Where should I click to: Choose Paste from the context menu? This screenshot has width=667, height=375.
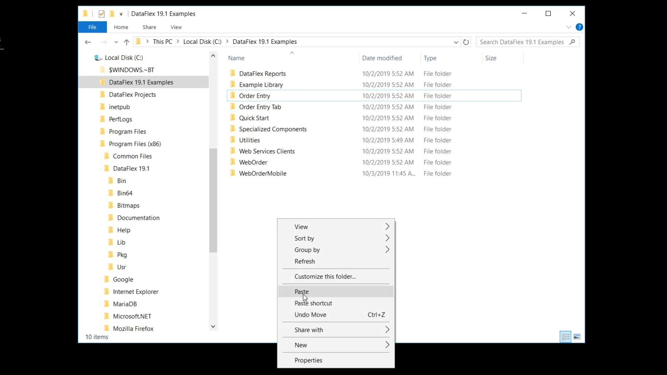pos(302,292)
